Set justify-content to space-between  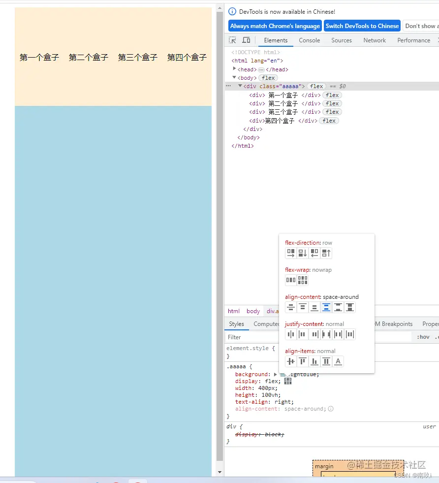tap(326, 334)
